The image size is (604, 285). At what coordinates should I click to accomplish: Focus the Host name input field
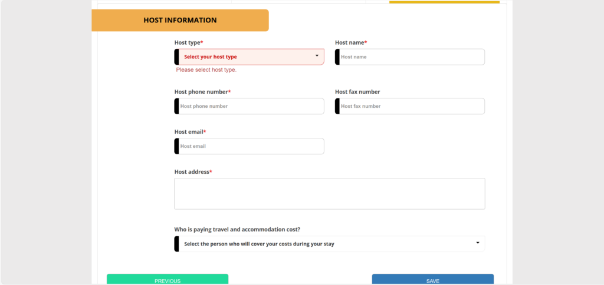[x=411, y=57]
